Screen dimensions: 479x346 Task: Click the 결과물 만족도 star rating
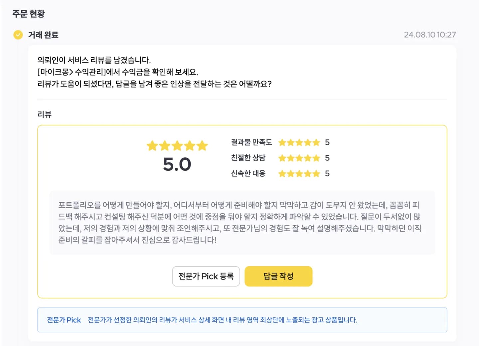(x=299, y=143)
